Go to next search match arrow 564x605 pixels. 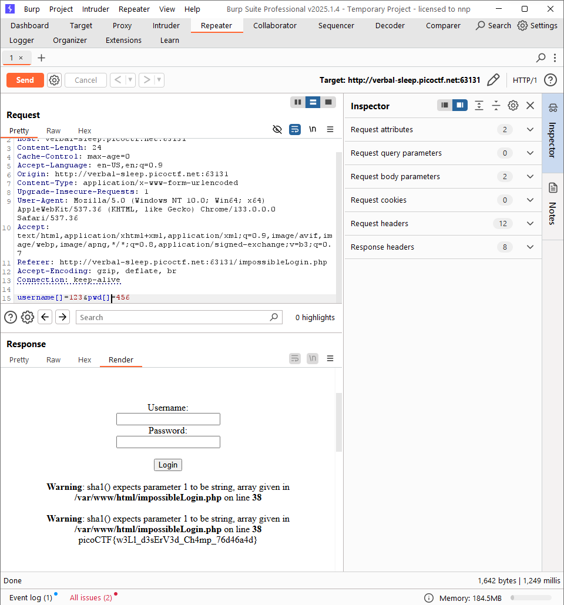click(x=62, y=317)
